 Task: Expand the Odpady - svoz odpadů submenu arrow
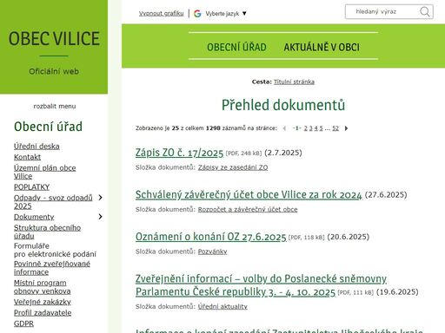pos(100,198)
